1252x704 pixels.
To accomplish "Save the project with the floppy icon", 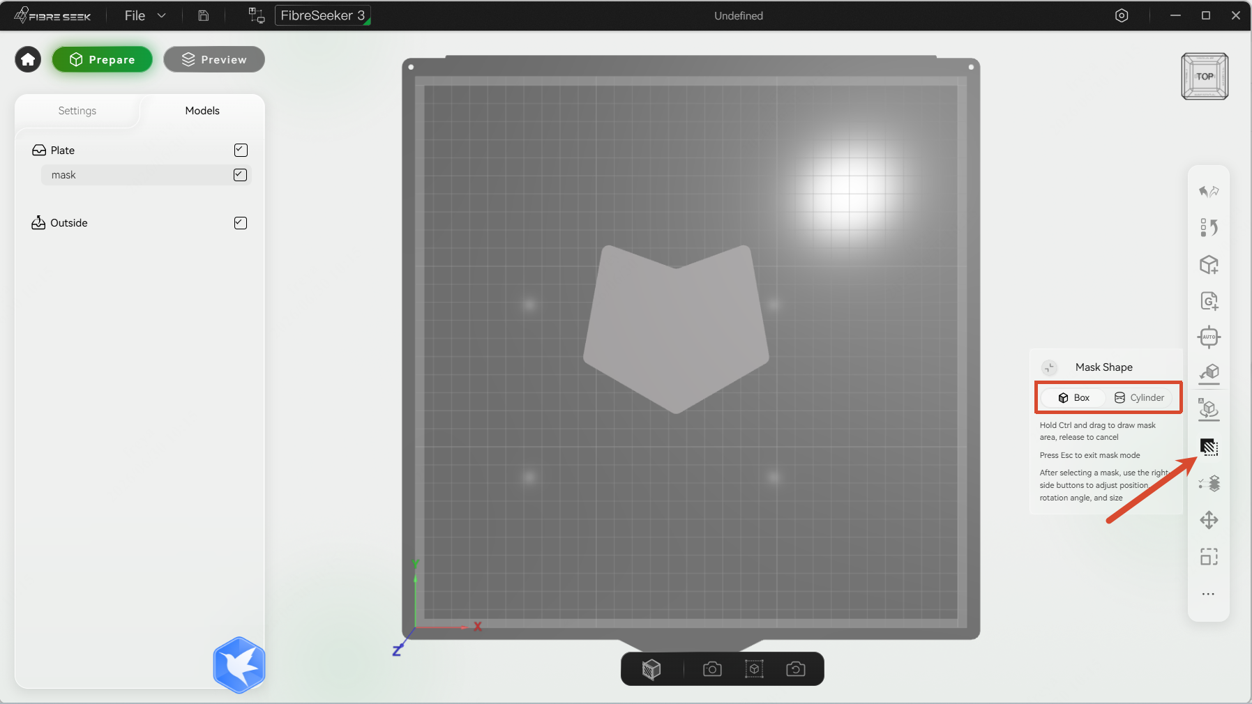I will click(204, 15).
